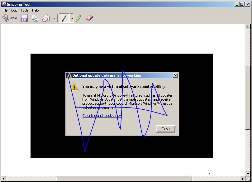Viewport: 252px width, 182px height.
Task: Save the snip with floppy disk icon
Action: click(24, 18)
